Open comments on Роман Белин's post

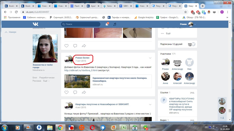75,92
